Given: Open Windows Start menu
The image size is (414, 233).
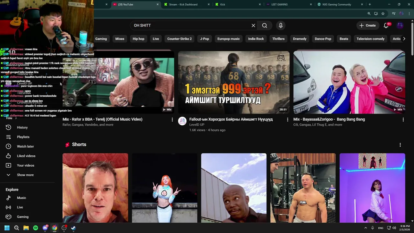Looking at the screenshot, I should 7,228.
